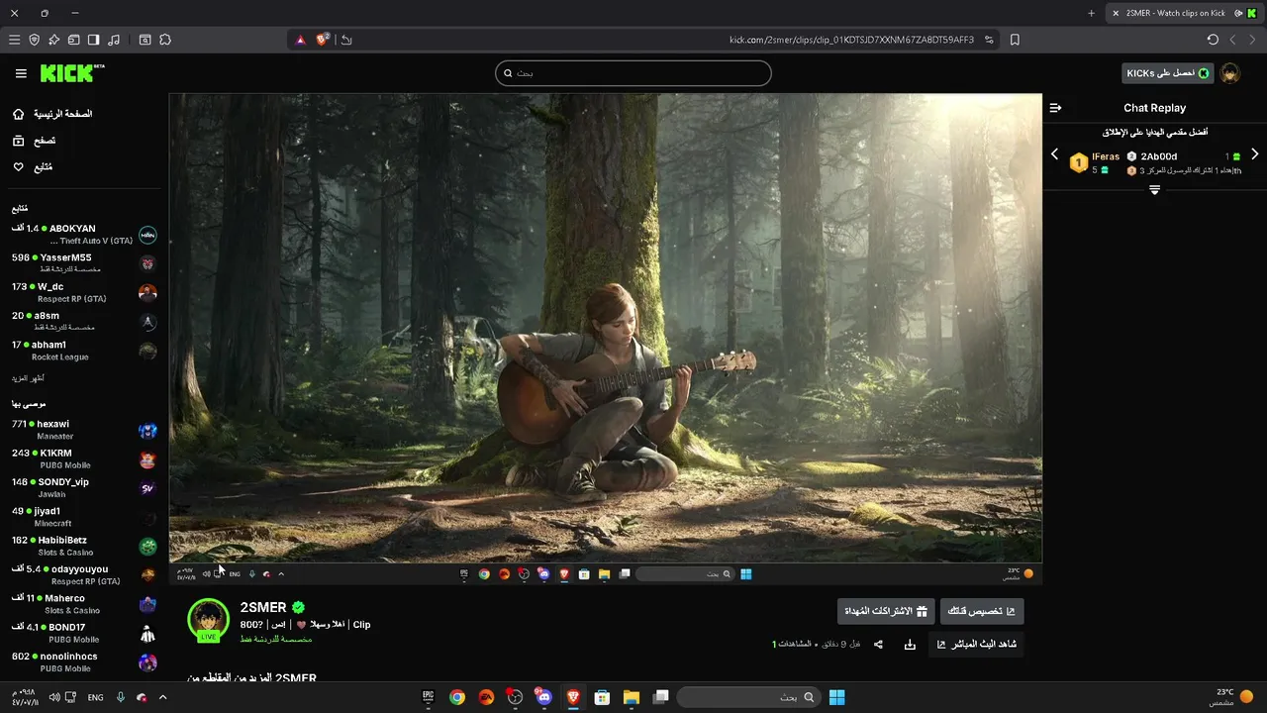Open jiyad1 Minecraft channel
1267x713 pixels.
coord(84,517)
